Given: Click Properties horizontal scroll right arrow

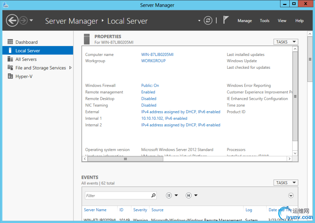Looking at the screenshot, I should [x=289, y=159].
